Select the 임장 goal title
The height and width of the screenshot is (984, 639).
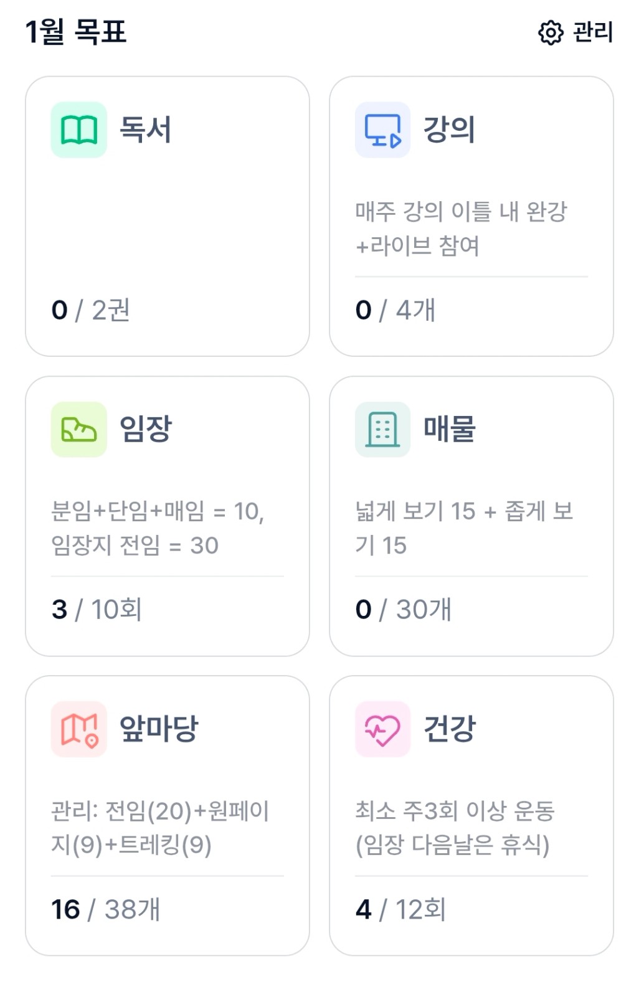(x=145, y=429)
